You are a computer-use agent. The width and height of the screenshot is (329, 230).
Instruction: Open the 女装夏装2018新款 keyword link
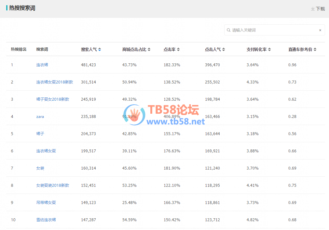pos(52,185)
